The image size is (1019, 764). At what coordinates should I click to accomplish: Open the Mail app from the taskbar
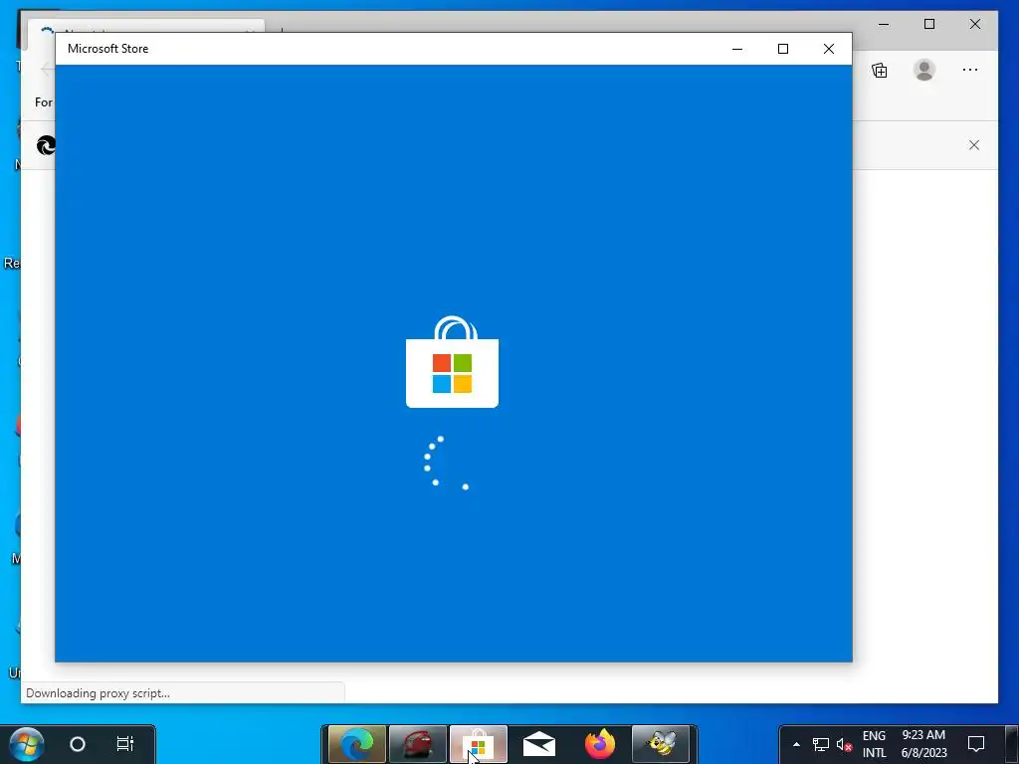point(538,744)
